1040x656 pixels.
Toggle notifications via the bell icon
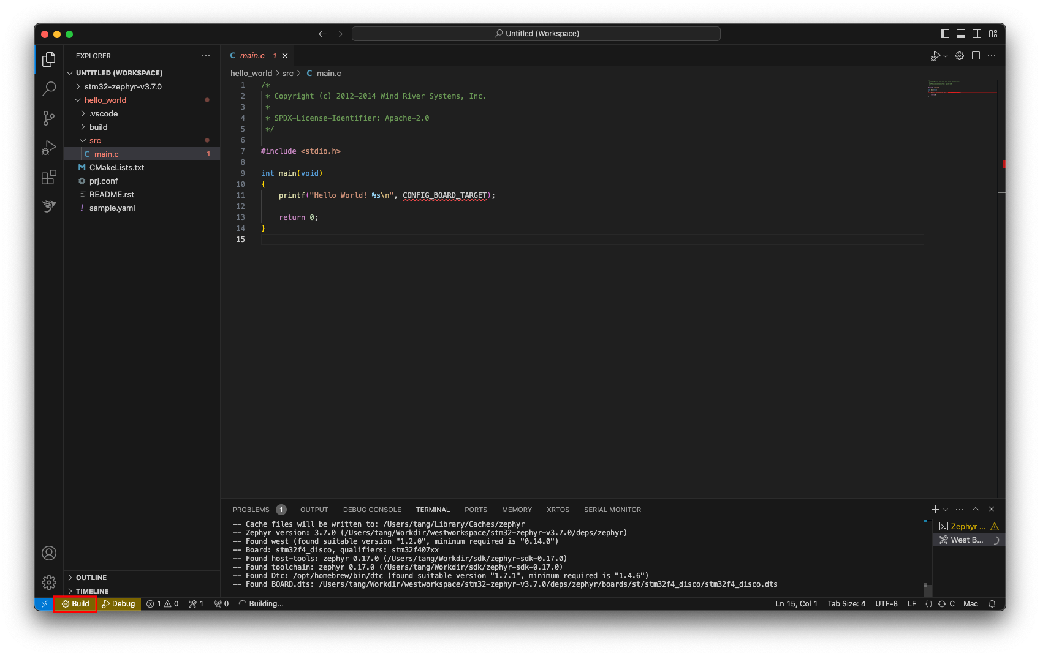(x=993, y=603)
